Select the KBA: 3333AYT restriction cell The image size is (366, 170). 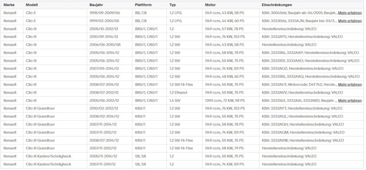[x=302, y=108]
